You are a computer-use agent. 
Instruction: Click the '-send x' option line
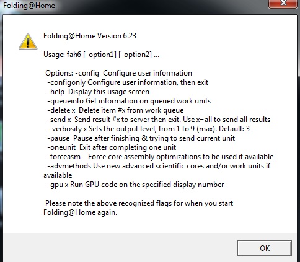pos(159,120)
